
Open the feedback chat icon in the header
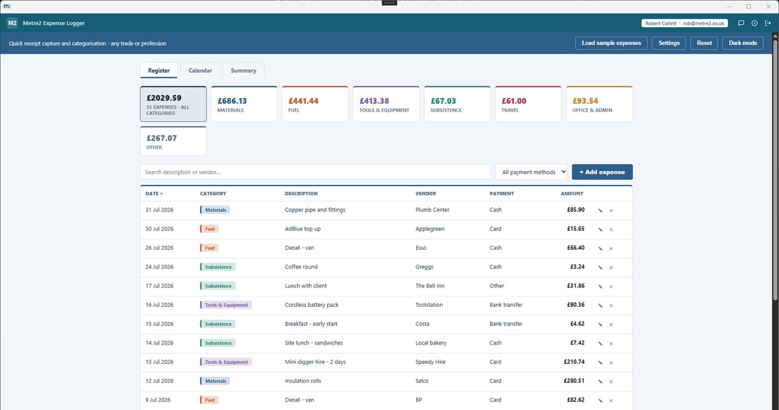(x=741, y=23)
